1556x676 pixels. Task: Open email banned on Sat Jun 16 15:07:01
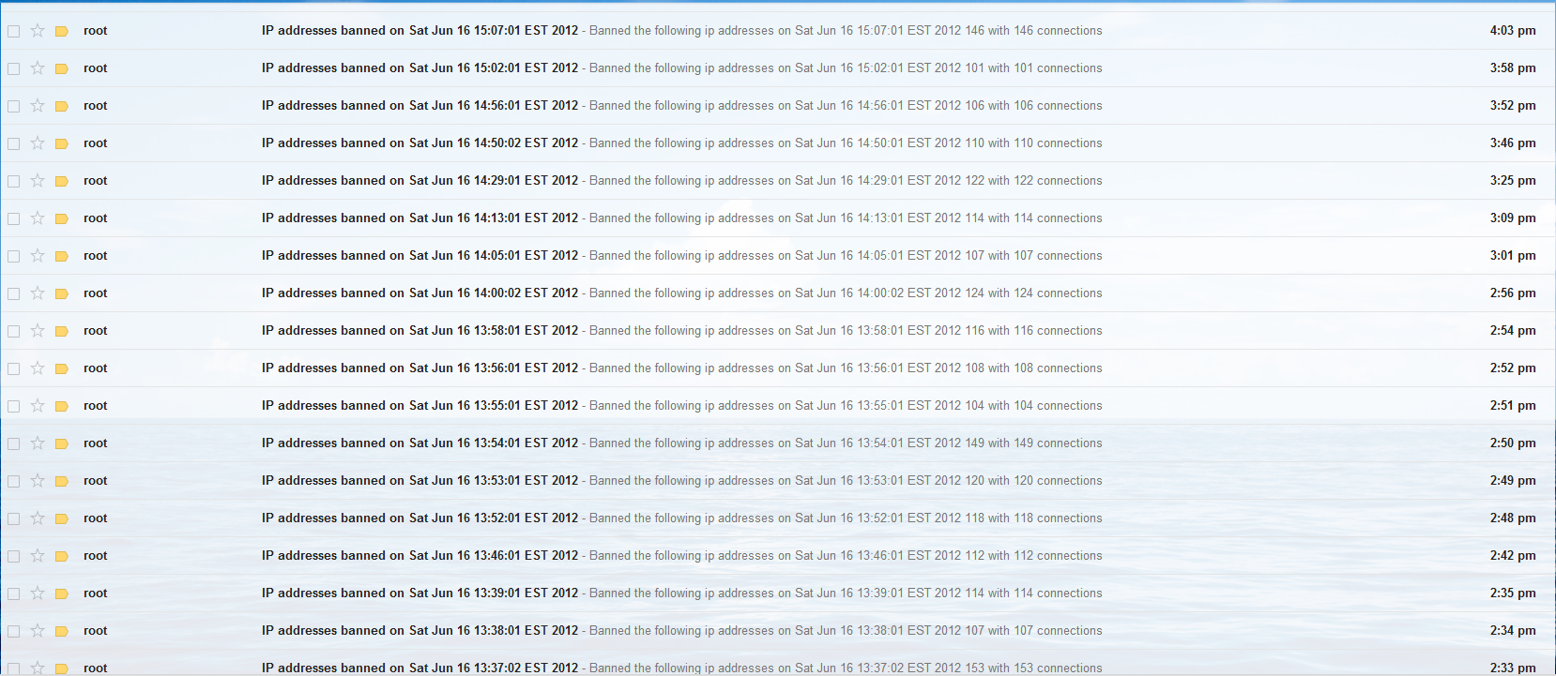pyautogui.click(x=778, y=31)
